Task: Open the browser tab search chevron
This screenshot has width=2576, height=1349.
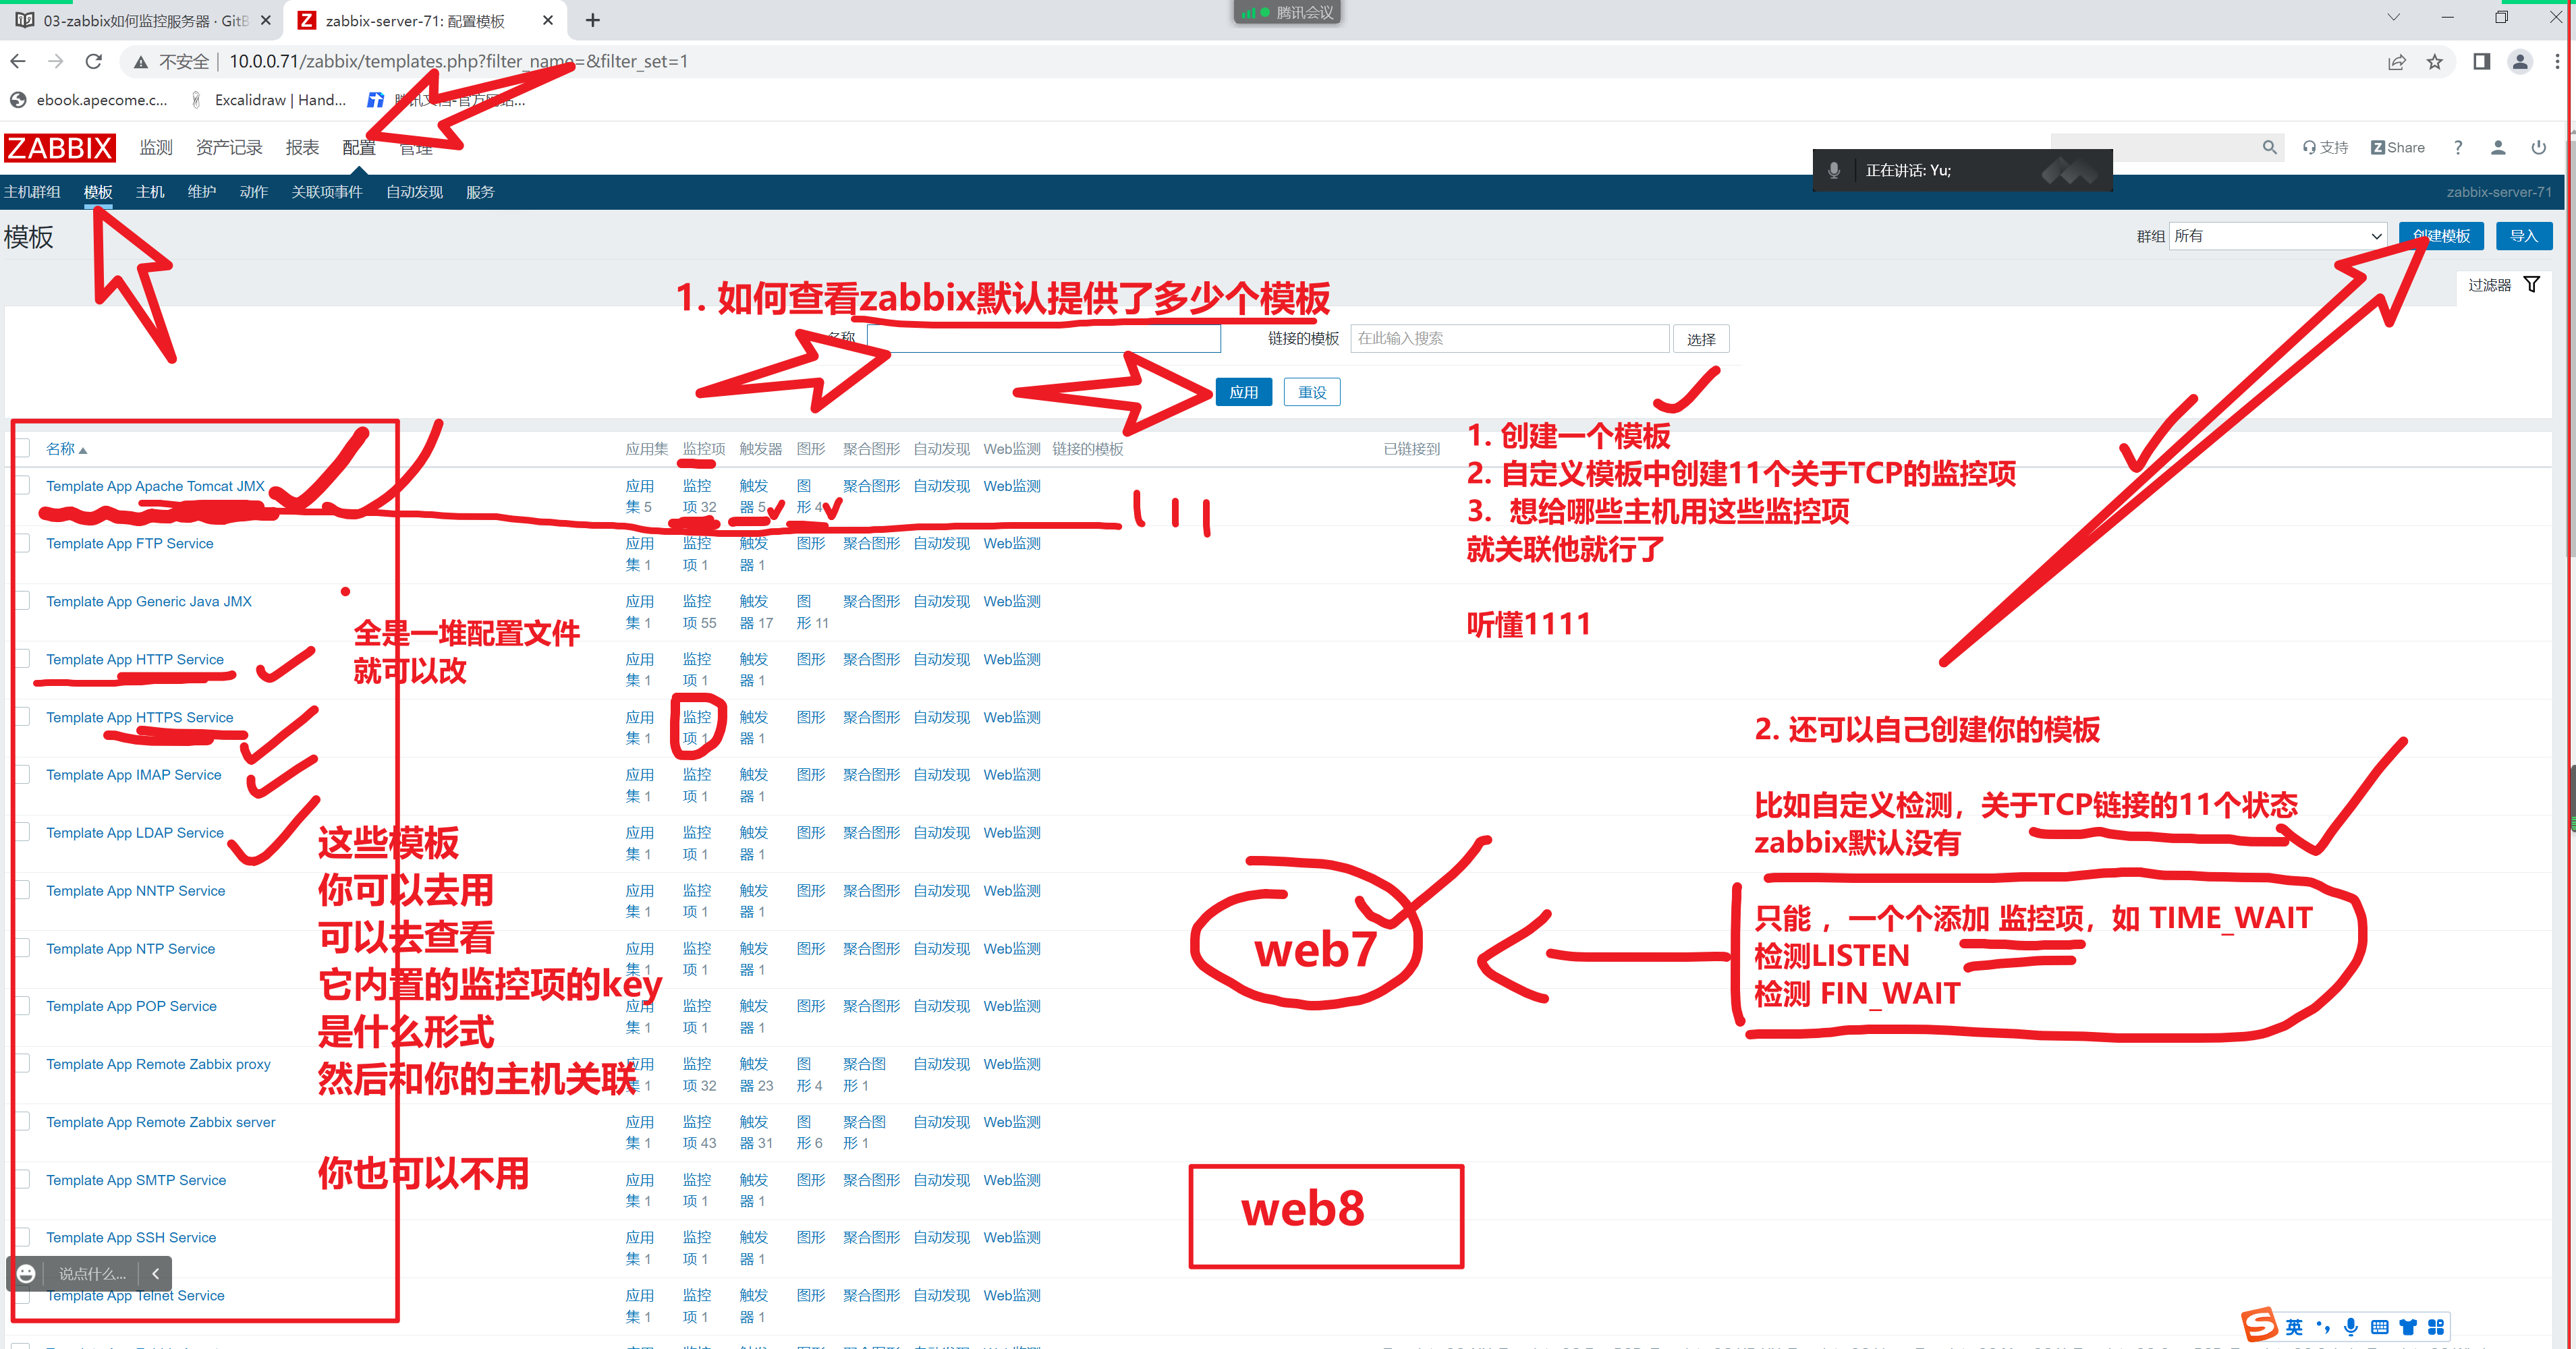Action: (2393, 17)
